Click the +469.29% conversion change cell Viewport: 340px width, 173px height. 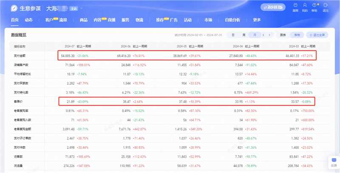coord(252,92)
